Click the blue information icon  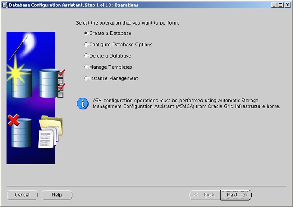(83, 103)
